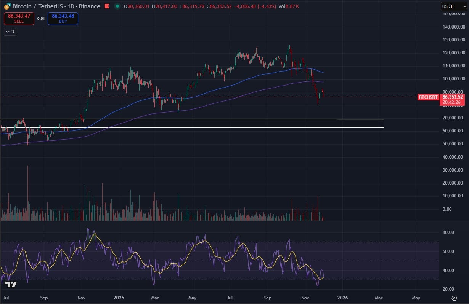The height and width of the screenshot is (304, 469).
Task: Open chart settings hexagon icon
Action: click(454, 298)
